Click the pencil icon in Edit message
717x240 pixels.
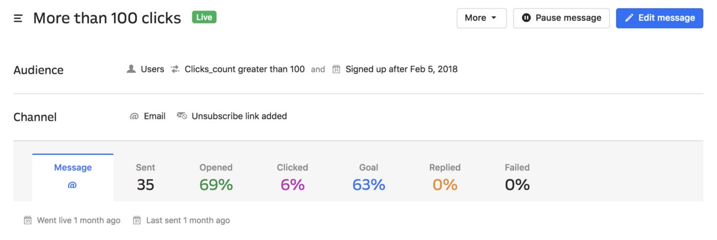629,18
